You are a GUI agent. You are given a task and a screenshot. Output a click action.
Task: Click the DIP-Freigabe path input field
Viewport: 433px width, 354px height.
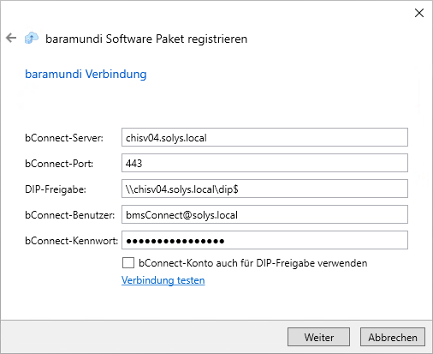264,189
